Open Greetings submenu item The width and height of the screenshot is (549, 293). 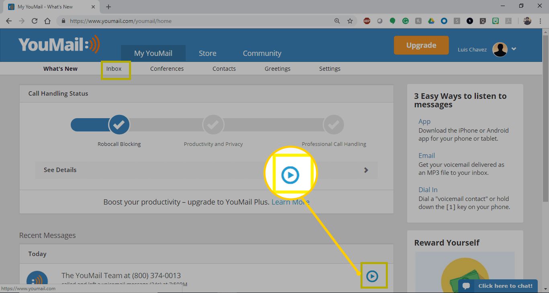click(x=277, y=69)
